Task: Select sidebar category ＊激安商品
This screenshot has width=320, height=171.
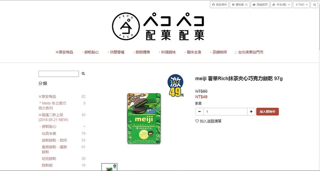Action: point(47,97)
